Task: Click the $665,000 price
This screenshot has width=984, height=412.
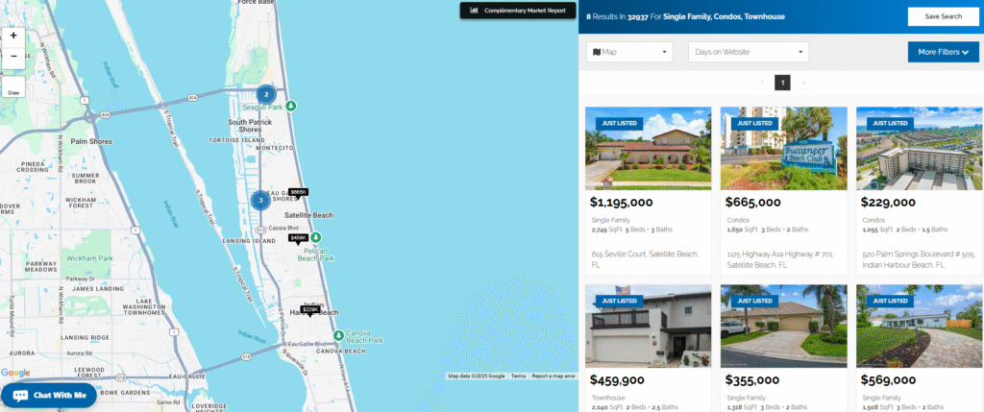Action: (753, 203)
